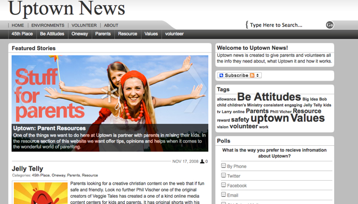
Task: Select the Resource category tab
Action: coord(127,34)
